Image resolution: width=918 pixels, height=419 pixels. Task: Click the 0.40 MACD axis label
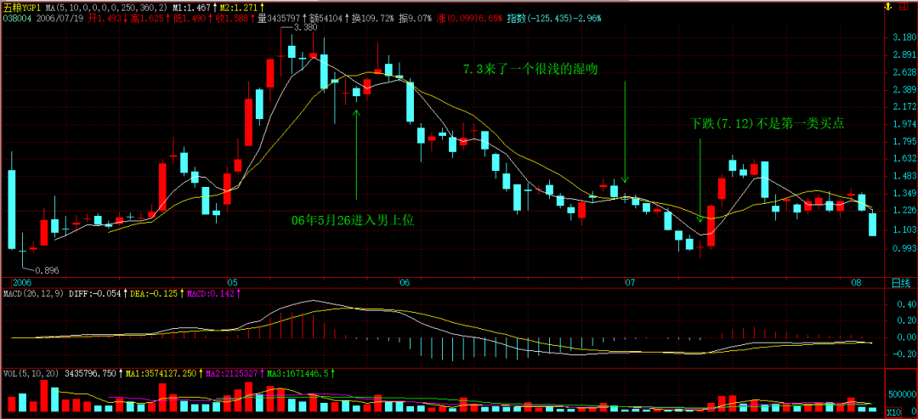[x=906, y=304]
